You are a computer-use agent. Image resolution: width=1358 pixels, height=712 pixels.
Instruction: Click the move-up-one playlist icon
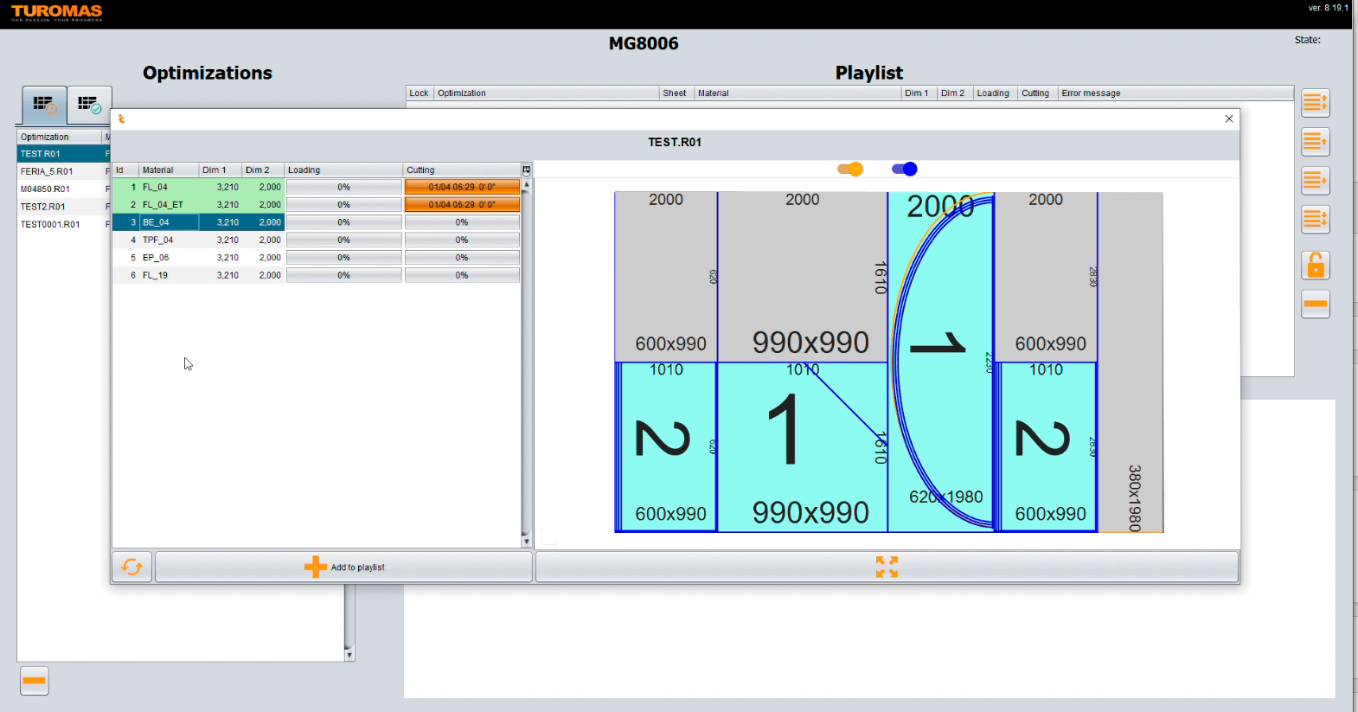pos(1315,142)
